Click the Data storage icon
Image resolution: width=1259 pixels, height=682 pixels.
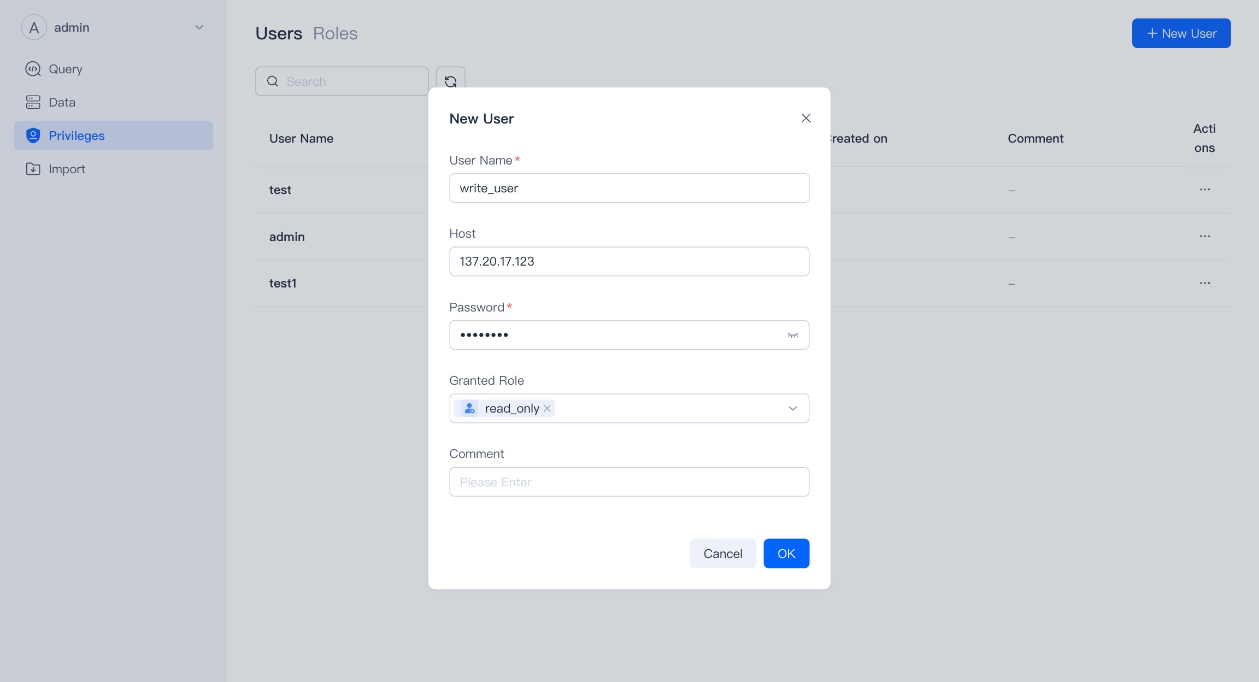coord(33,102)
